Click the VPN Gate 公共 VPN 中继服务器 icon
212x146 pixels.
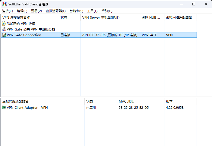(4, 29)
